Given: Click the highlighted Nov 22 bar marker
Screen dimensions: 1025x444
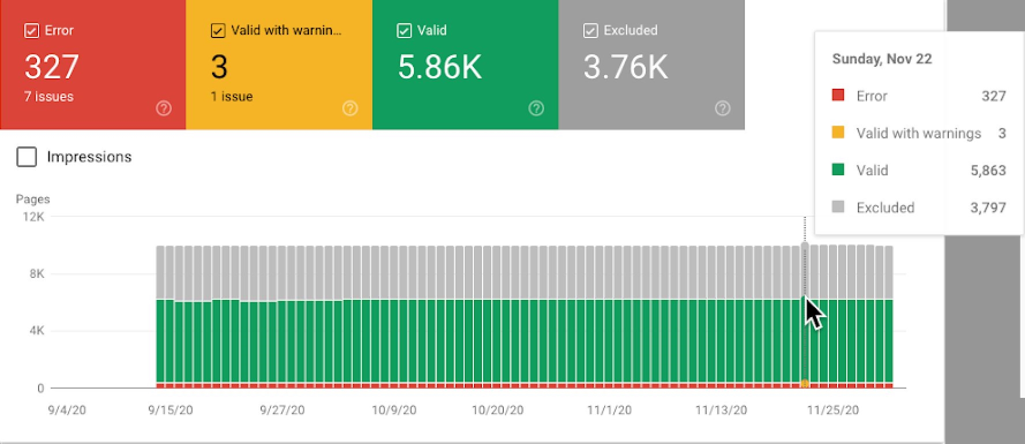Looking at the screenshot, I should [805, 383].
